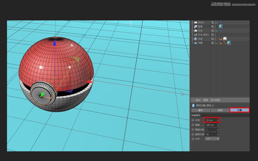Select the 背景 background object icon
This screenshot has height=161, width=258.
(x=195, y=27)
